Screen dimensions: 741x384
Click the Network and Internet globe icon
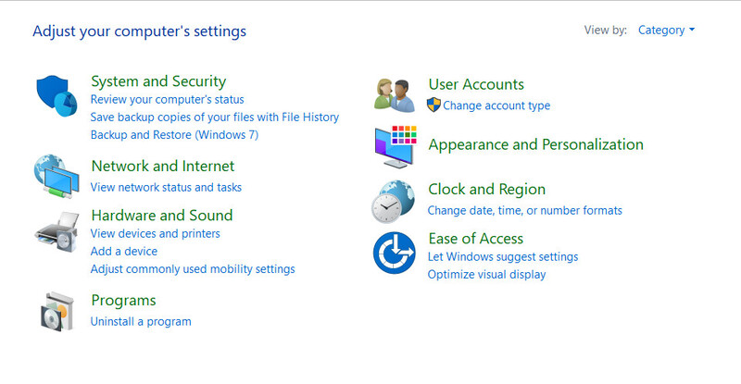pos(57,176)
